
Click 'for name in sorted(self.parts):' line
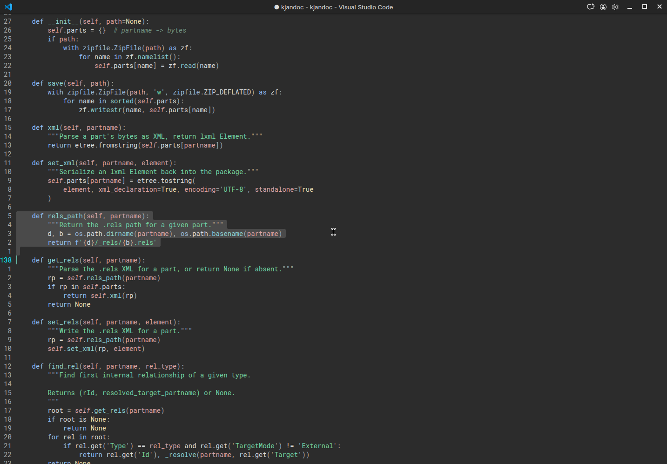[x=123, y=101]
